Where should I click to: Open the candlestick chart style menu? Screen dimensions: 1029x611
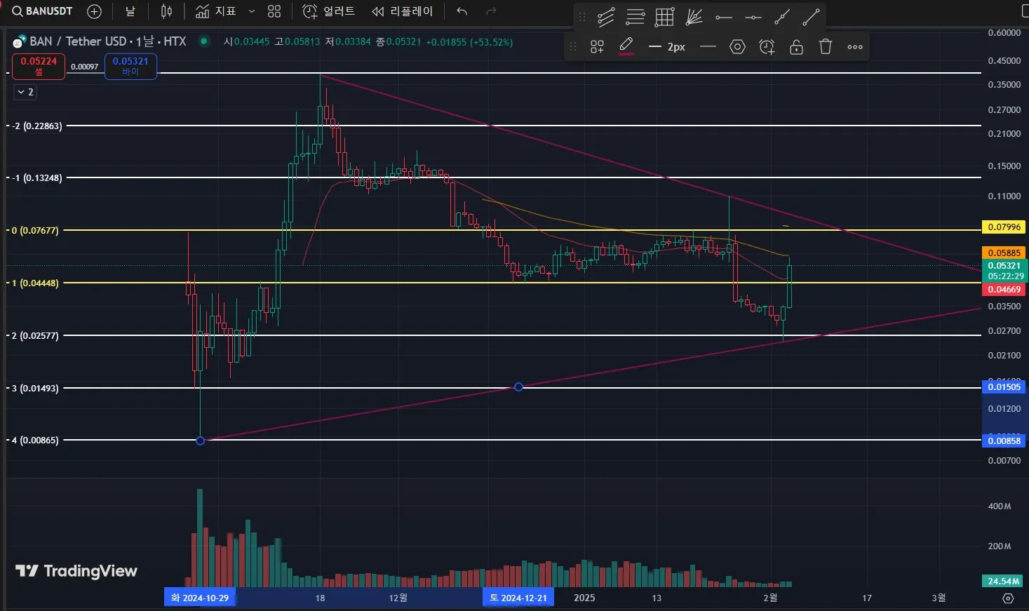point(166,11)
